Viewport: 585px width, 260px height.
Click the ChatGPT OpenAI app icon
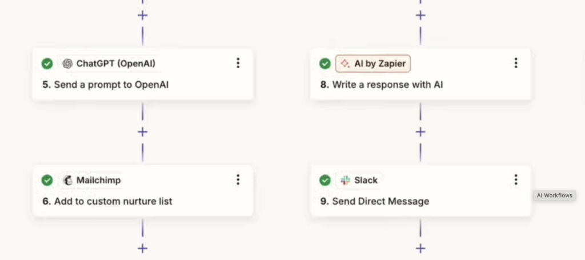pos(67,63)
